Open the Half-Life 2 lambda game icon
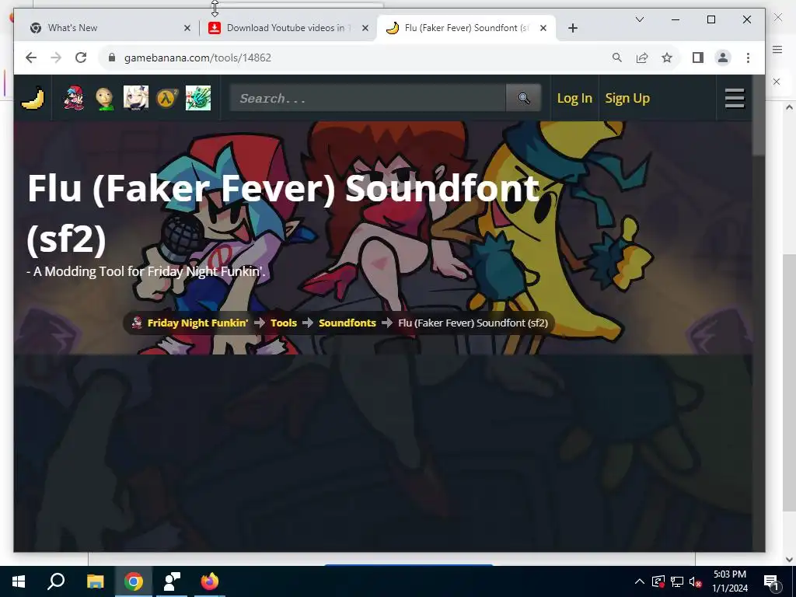This screenshot has height=597, width=796. click(167, 98)
